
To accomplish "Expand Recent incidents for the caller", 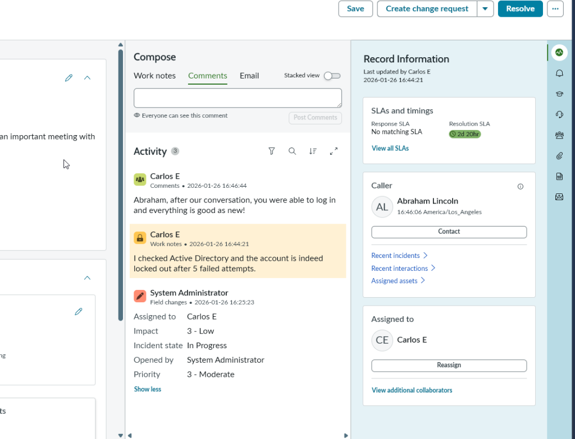I will (399, 256).
